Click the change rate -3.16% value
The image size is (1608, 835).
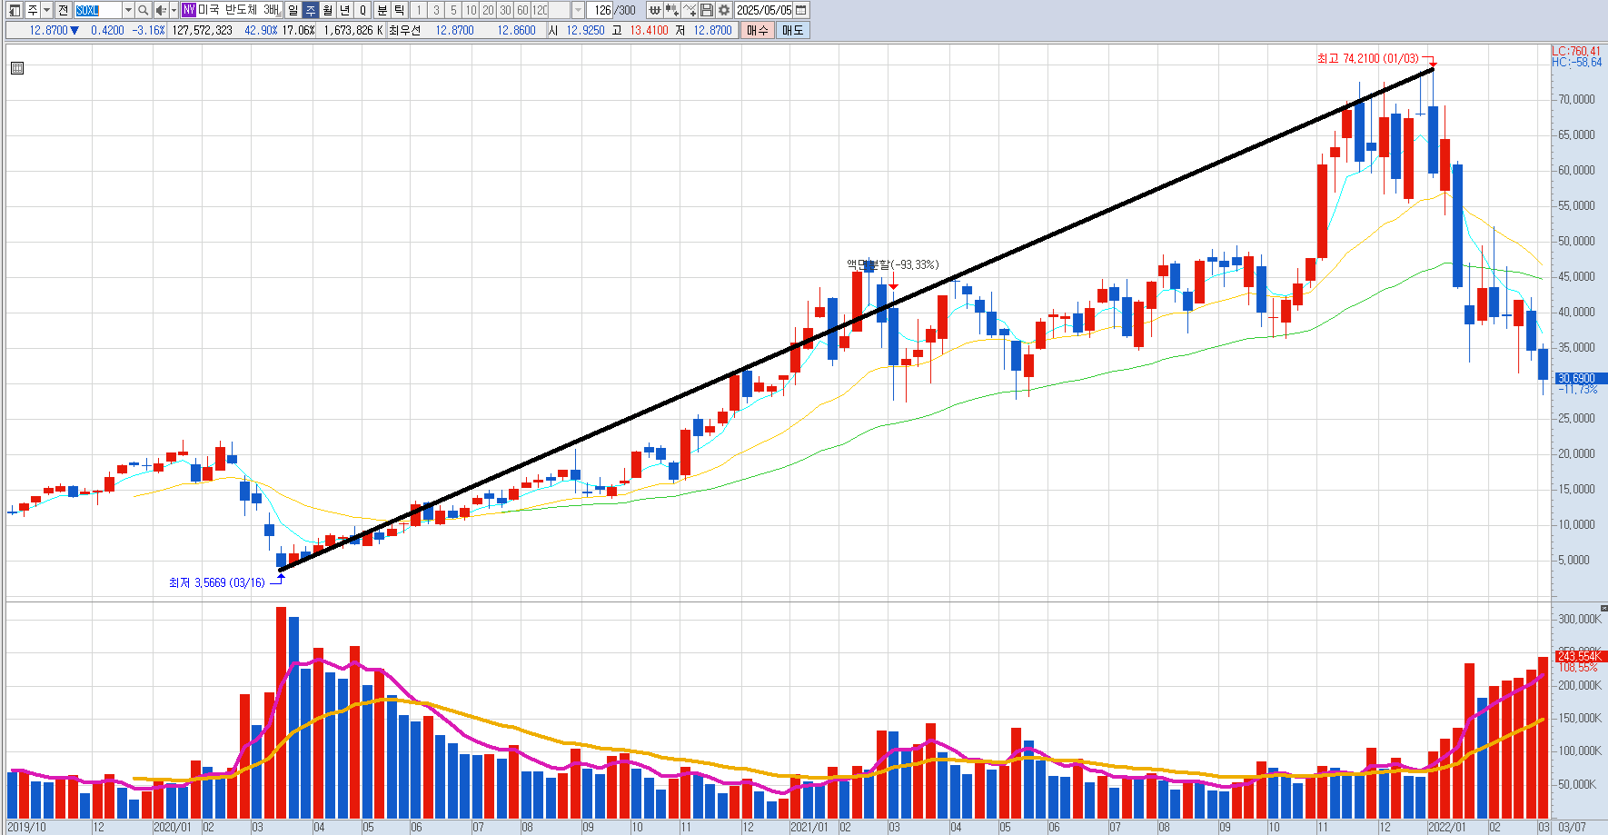click(x=149, y=30)
